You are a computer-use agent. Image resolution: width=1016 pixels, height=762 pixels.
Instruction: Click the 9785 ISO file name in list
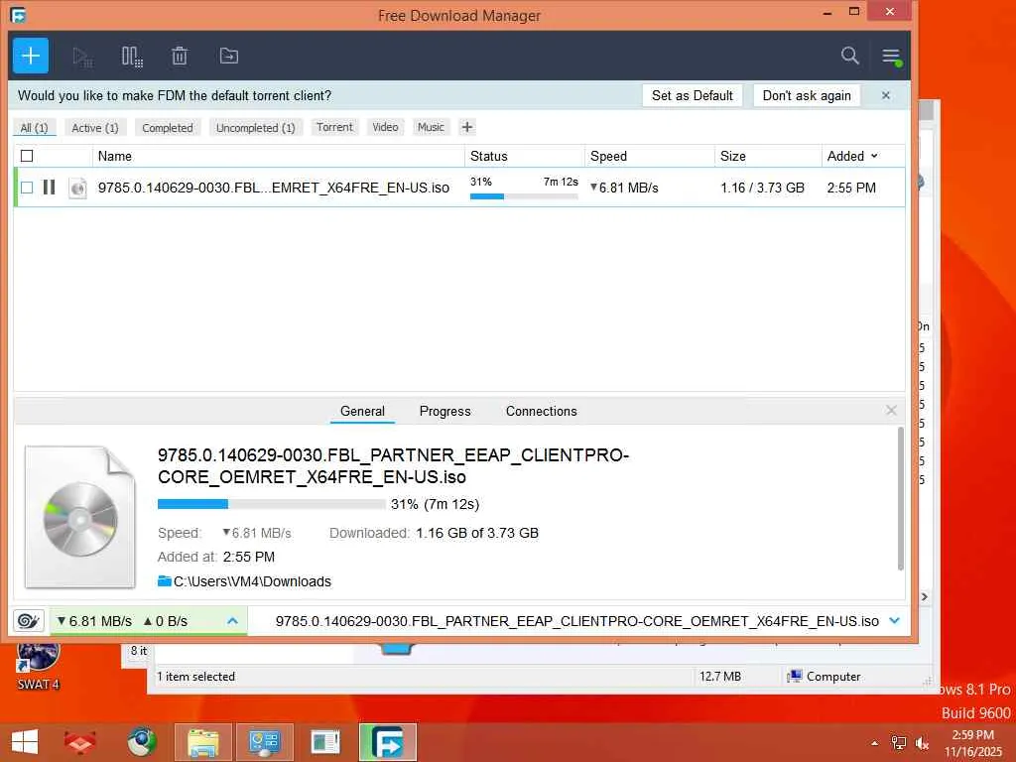pos(274,188)
